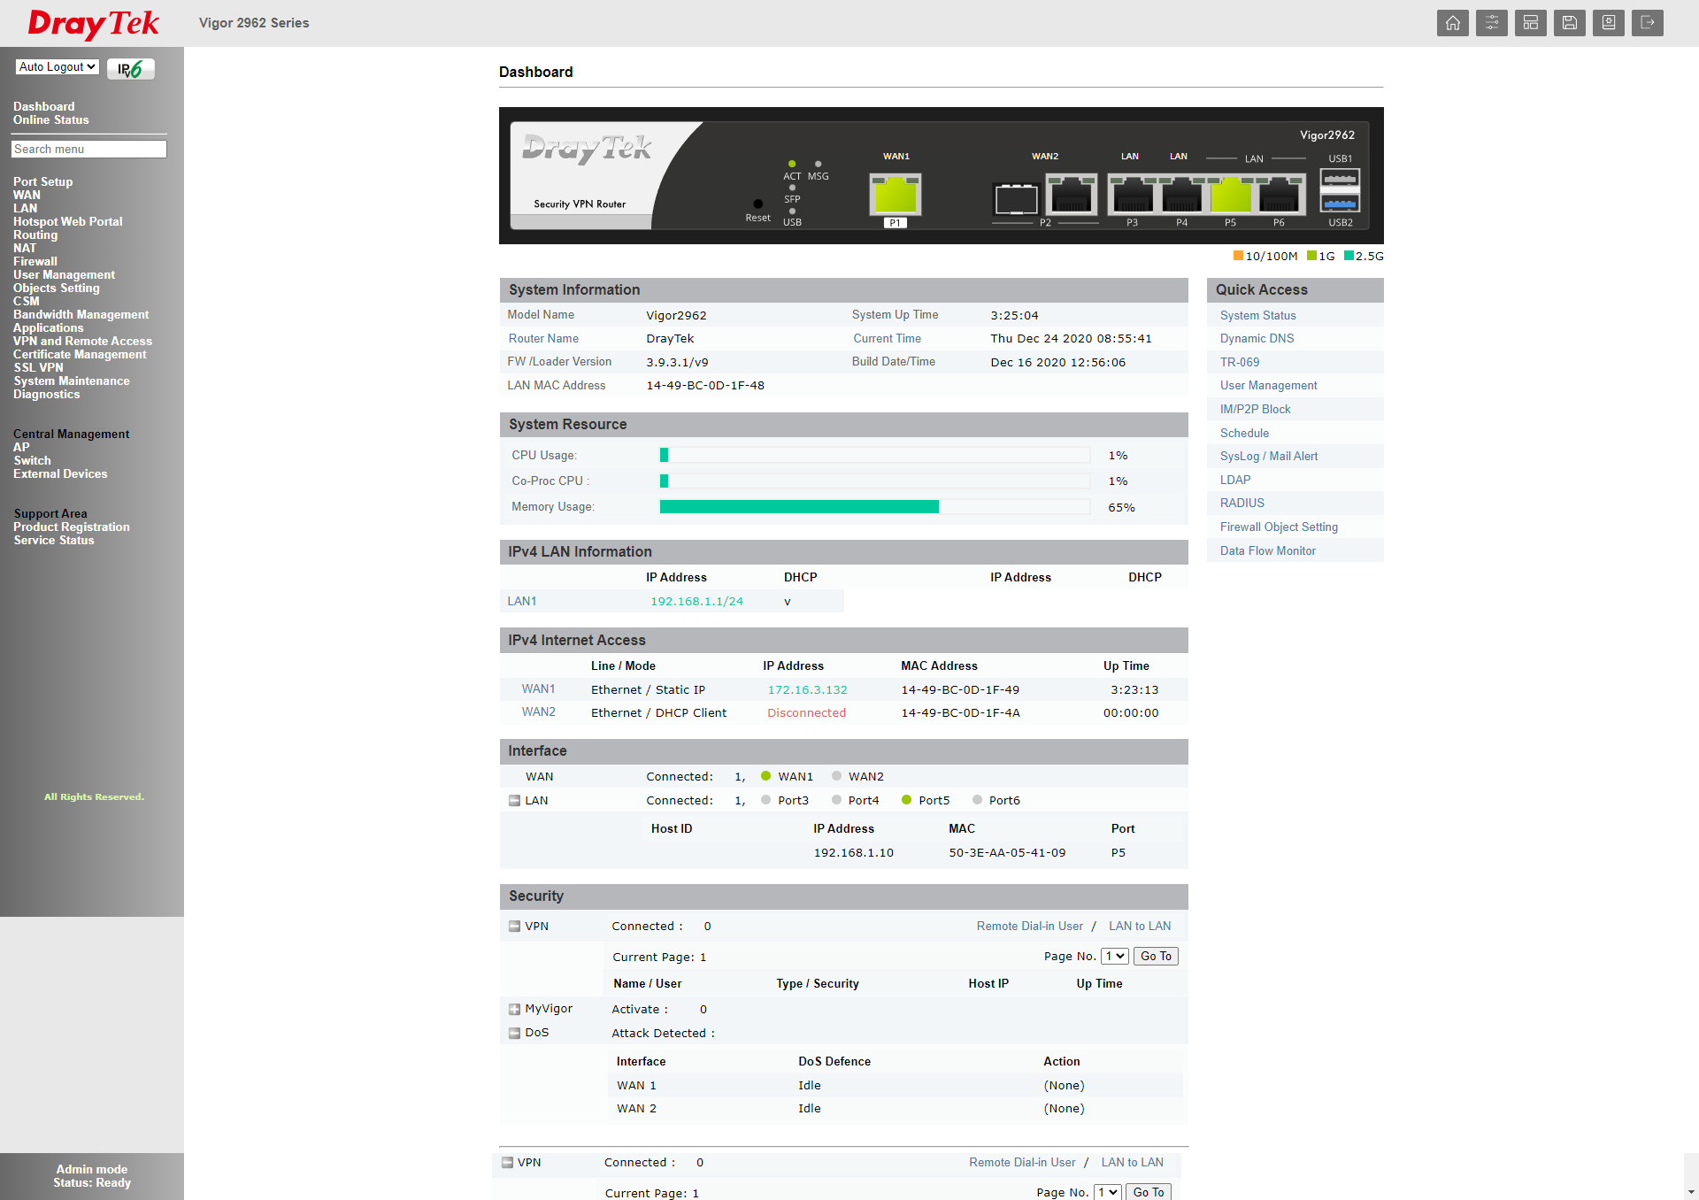
Task: Click the P6 LAN port on router image
Action: (x=1280, y=194)
